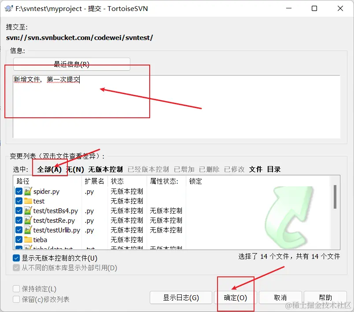Sort by 路径 column header
Image resolution: width=354 pixels, height=312 pixels.
pos(48,181)
